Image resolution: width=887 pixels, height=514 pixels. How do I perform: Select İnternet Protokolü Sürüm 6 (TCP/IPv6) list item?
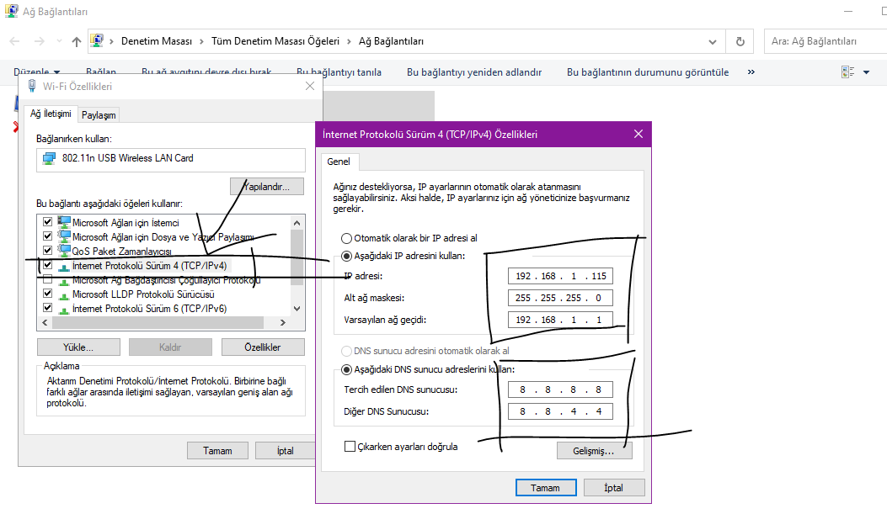149,309
